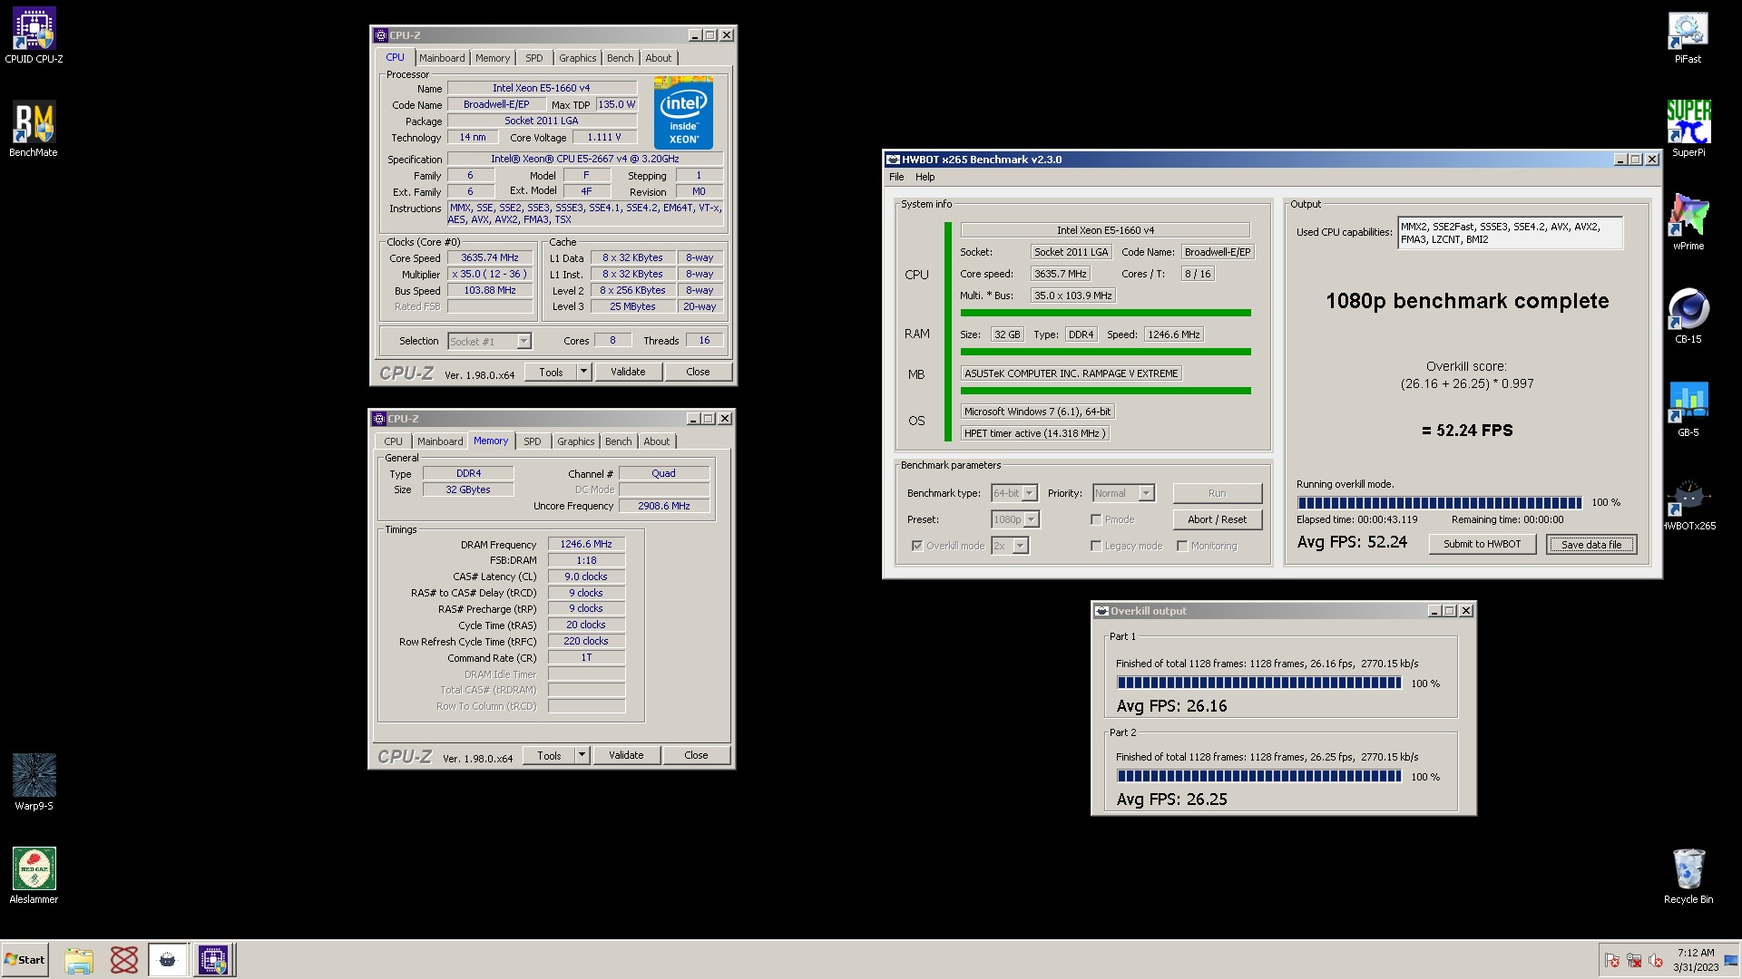Image resolution: width=1742 pixels, height=979 pixels.
Task: Open the Recycle Bin
Action: tap(1688, 876)
